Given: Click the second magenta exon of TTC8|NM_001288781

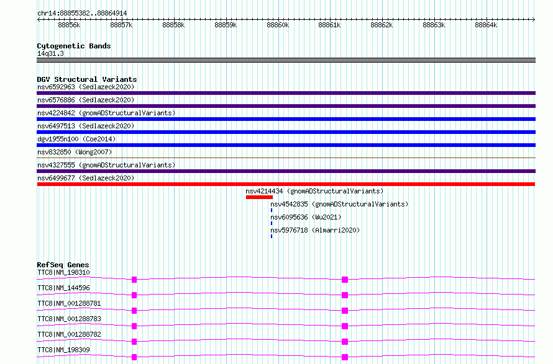Looking at the screenshot, I should coord(345,311).
